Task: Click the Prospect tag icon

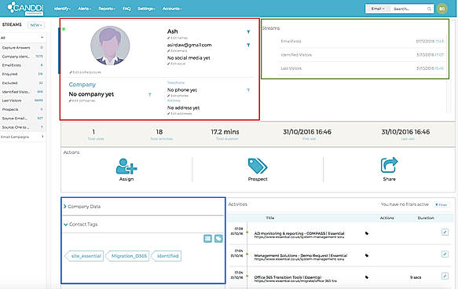Action: click(258, 166)
